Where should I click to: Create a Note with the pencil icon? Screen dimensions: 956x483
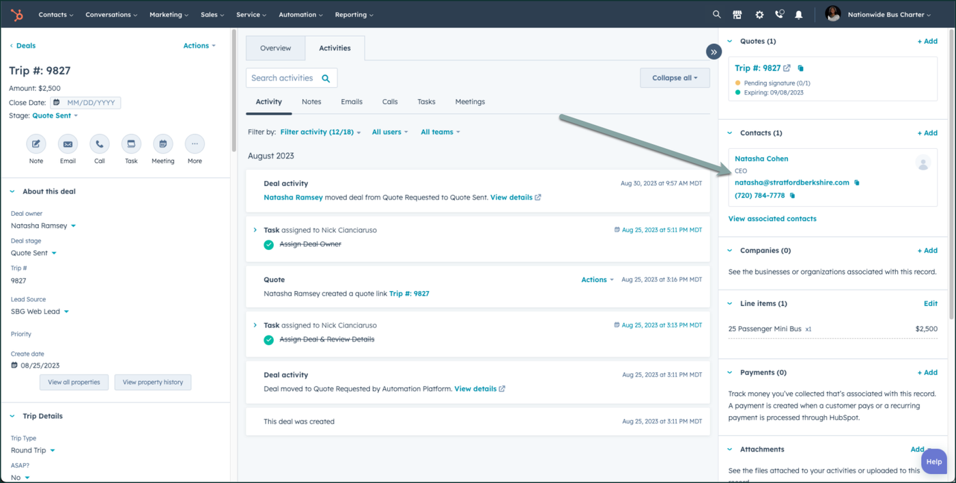pos(36,144)
